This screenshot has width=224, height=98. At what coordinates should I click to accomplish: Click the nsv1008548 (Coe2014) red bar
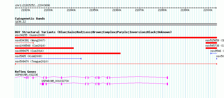point(44,48)
